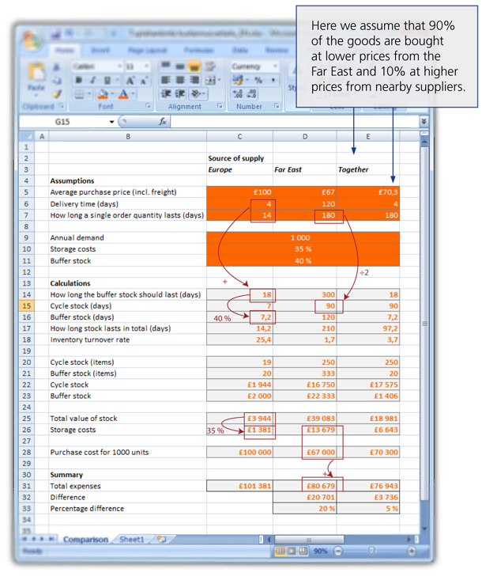Open the Home ribbon tab
Viewport: 482px width, 580px height.
point(64,51)
